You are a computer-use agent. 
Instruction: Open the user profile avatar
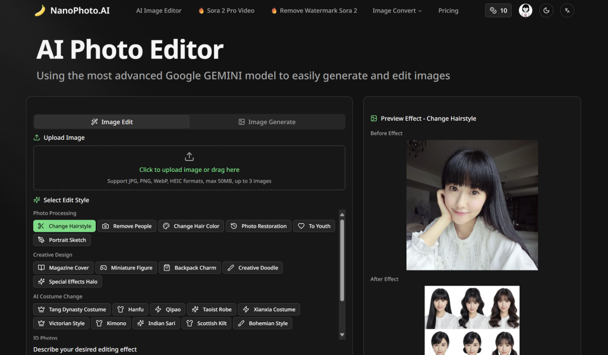[525, 11]
